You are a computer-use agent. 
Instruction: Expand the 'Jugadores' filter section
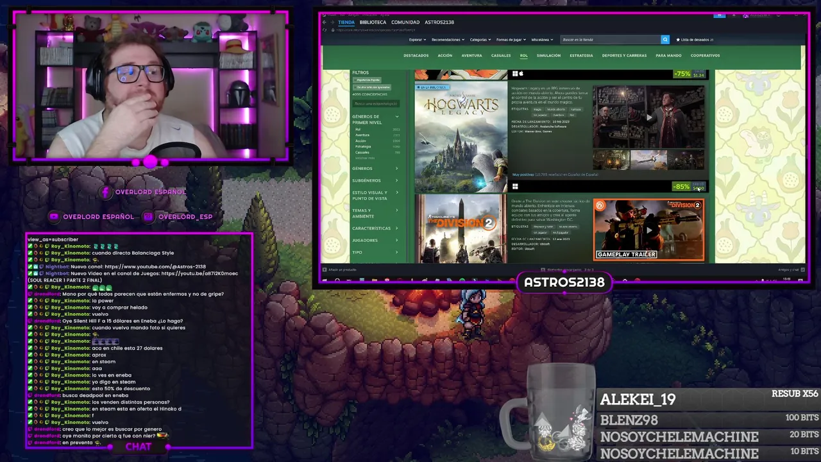click(x=375, y=240)
